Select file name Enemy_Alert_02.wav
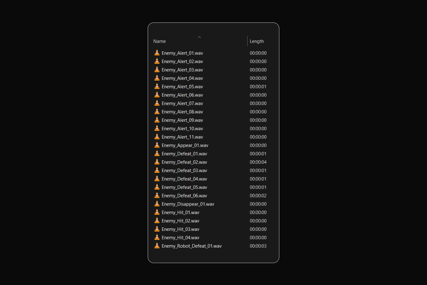427x285 pixels. (x=182, y=62)
